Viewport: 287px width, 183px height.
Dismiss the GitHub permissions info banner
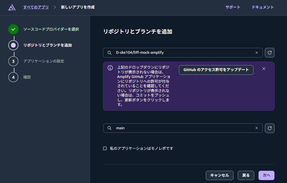coord(264,69)
